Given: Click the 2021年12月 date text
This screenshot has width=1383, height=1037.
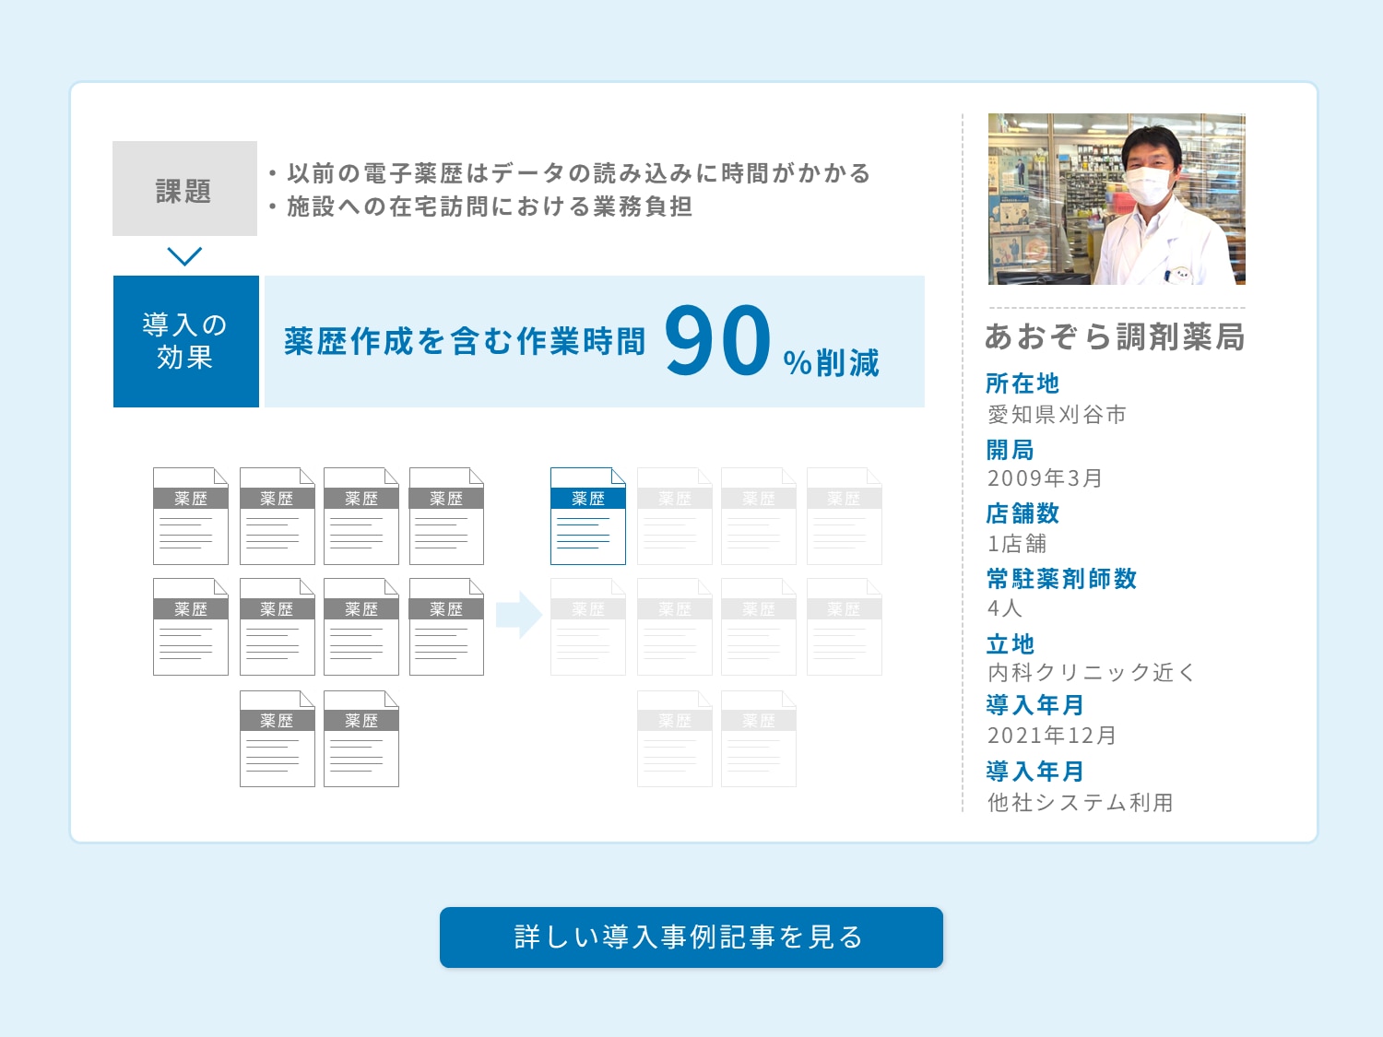Looking at the screenshot, I should click(1052, 736).
